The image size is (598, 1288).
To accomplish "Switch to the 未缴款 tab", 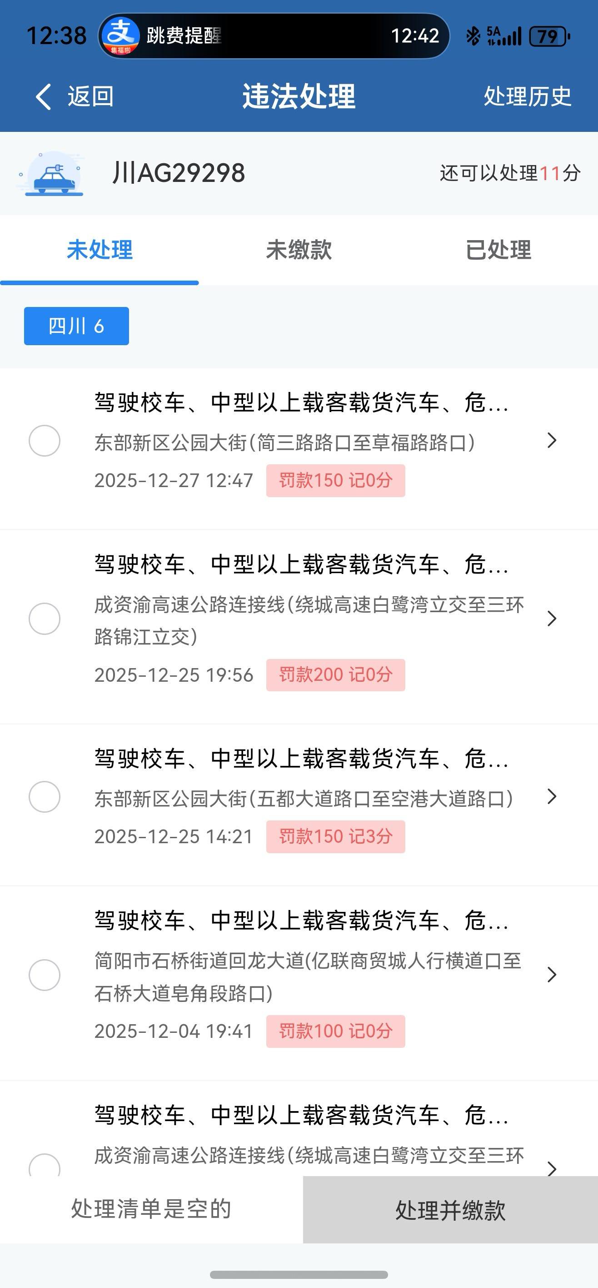I will pyautogui.click(x=299, y=250).
